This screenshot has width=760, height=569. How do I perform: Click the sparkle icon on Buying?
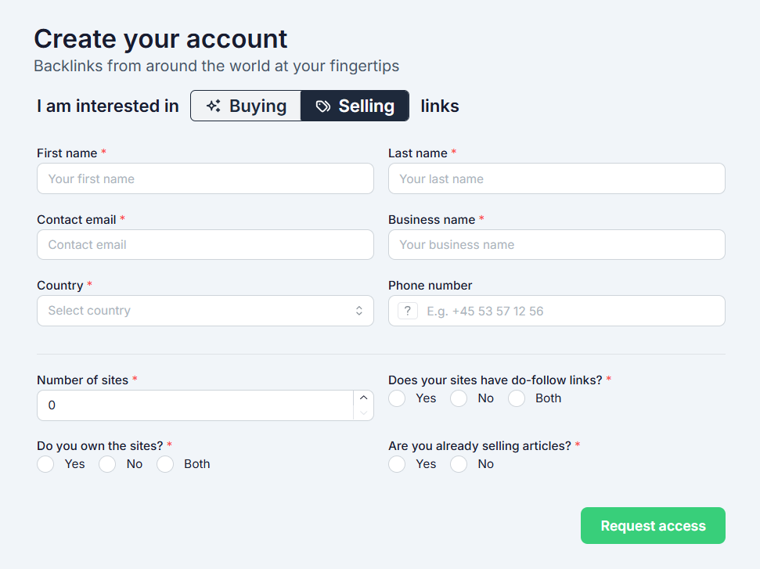click(x=213, y=106)
